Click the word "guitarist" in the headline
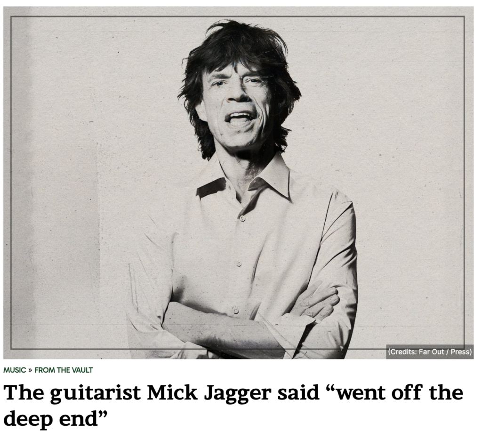 coord(95,393)
